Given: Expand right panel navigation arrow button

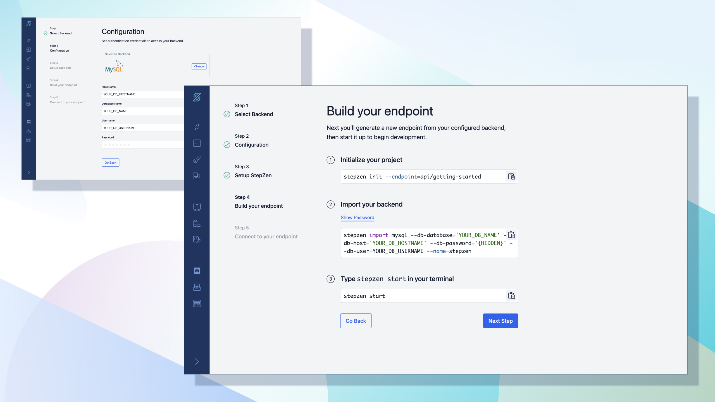Looking at the screenshot, I should [197, 361].
